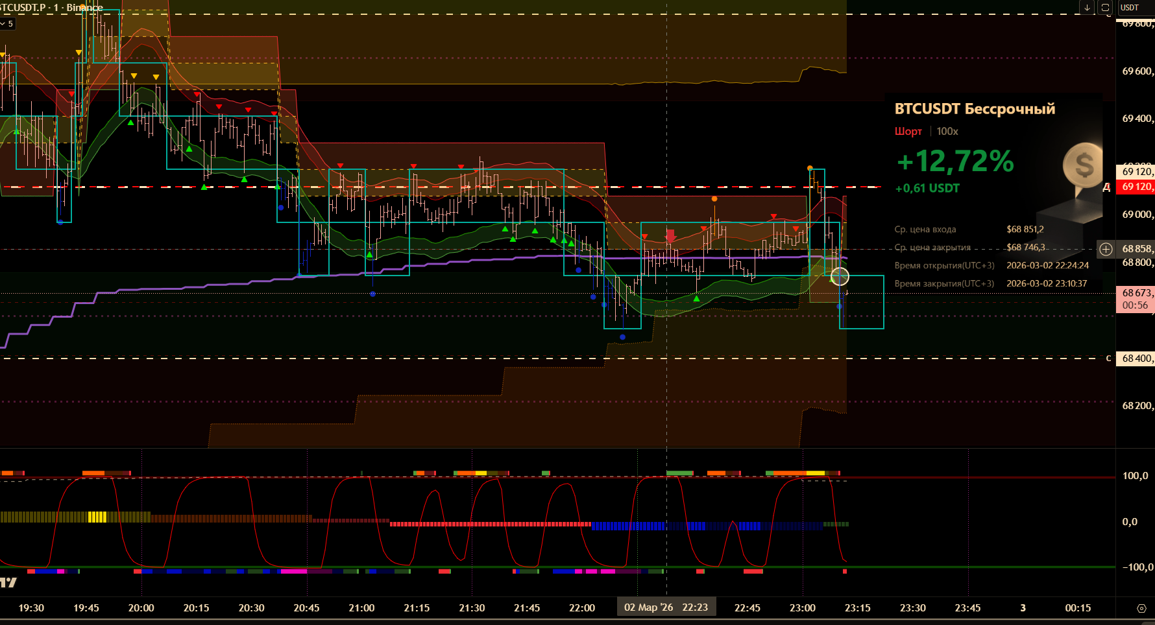Click the 69 120 red price label
This screenshot has width=1155, height=625.
pyautogui.click(x=1135, y=187)
